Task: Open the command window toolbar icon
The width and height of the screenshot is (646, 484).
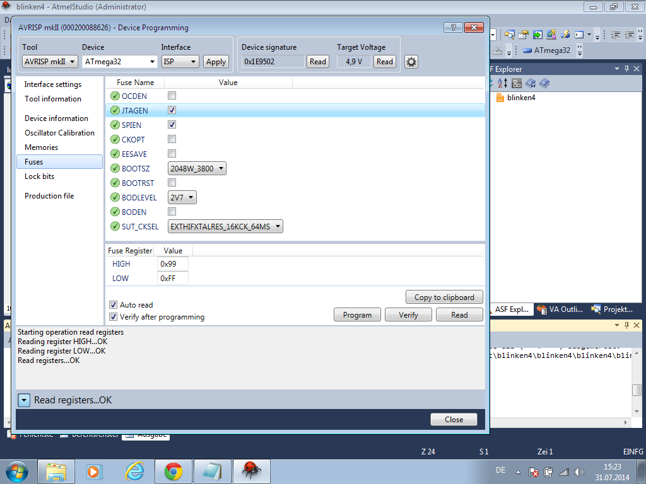Action: 579,35
